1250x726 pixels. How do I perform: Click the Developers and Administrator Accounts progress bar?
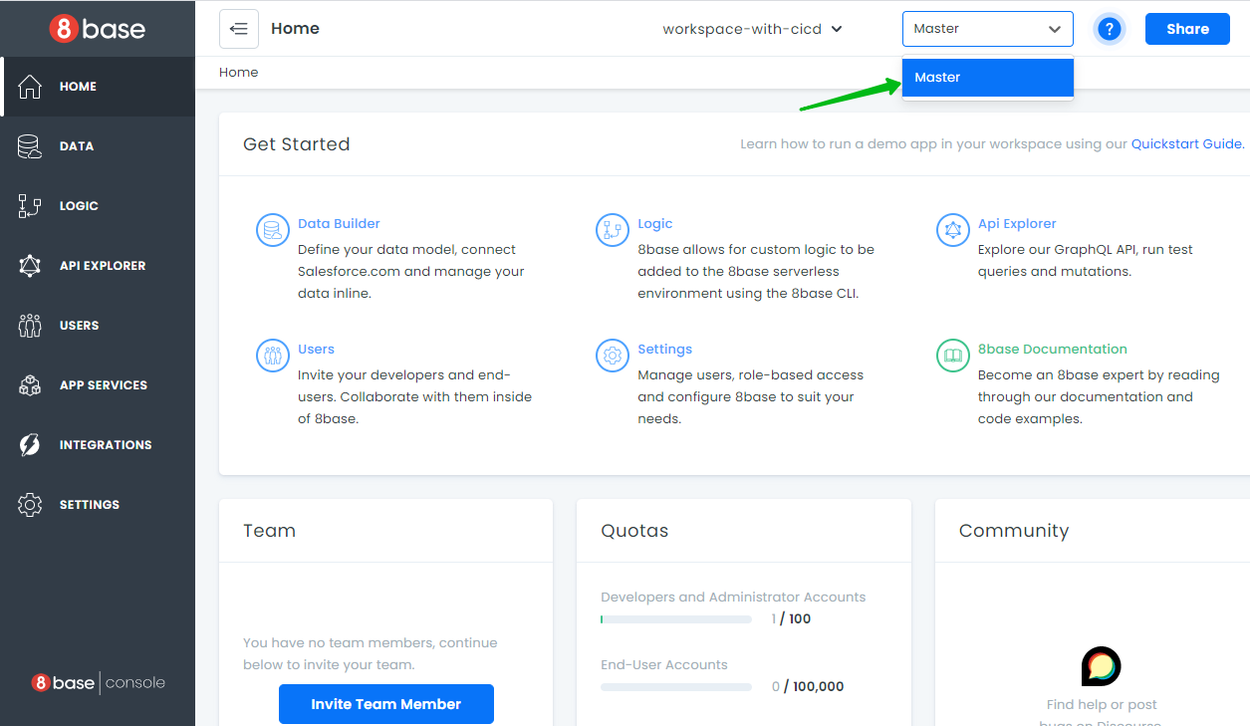tap(676, 619)
